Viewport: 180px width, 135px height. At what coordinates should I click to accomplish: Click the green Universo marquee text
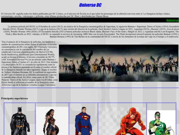click(x=173, y=20)
